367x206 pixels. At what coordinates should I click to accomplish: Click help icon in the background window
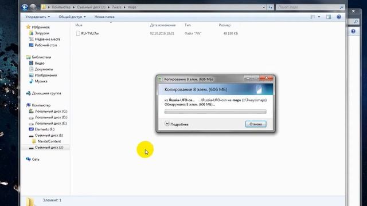coord(353,31)
